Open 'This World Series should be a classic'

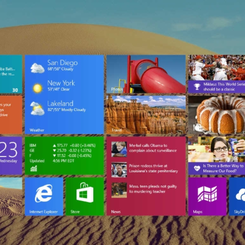(x=224, y=87)
